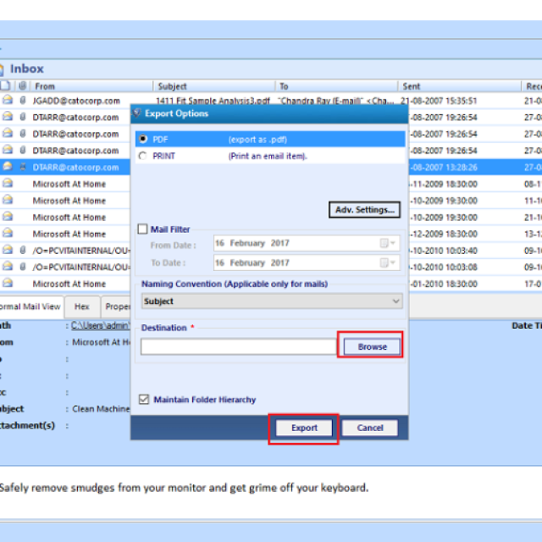Image resolution: width=542 pixels, height=542 pixels.
Task: Click the select-all checkbox column header
Action: 6,85
